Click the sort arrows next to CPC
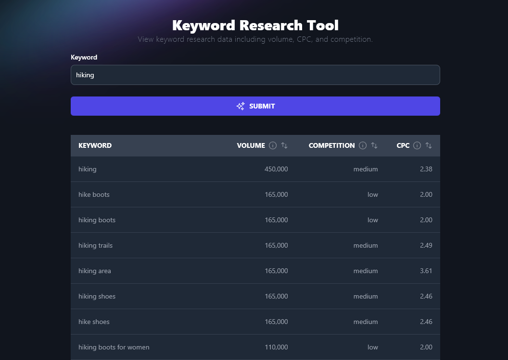The width and height of the screenshot is (508, 360). [x=428, y=145]
